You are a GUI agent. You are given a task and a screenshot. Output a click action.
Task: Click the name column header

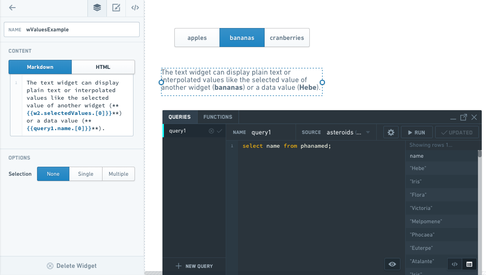[442, 156]
